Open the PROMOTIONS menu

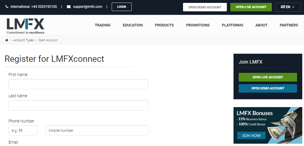[x=198, y=25]
